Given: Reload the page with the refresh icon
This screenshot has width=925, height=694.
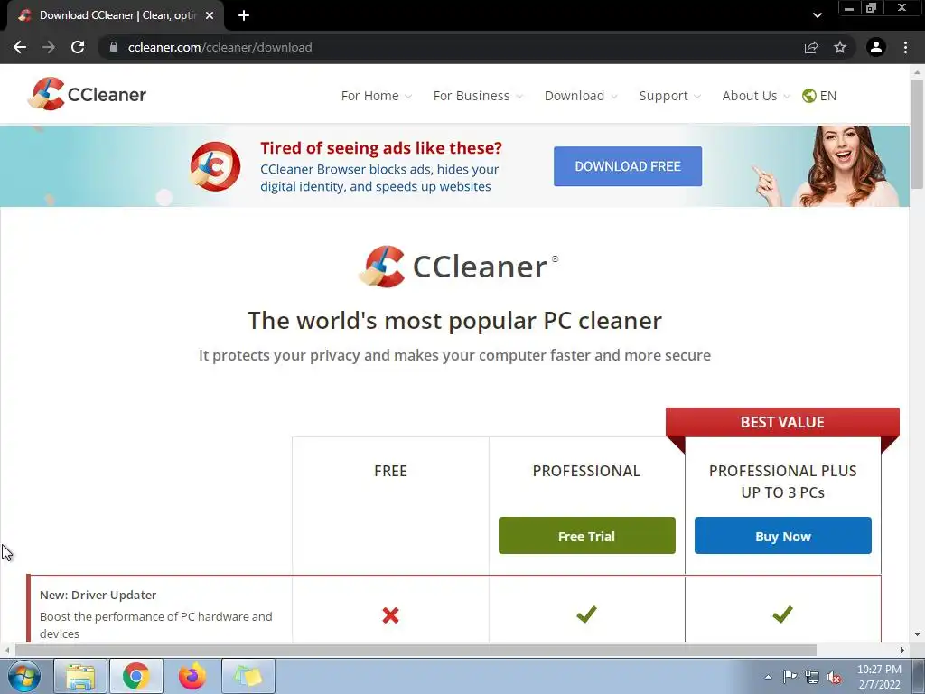Looking at the screenshot, I should pyautogui.click(x=78, y=47).
